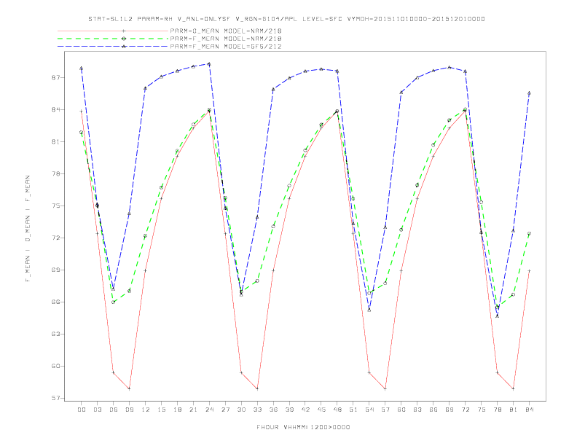The height and width of the screenshot is (446, 577).
Task: Click x-axis forecast hour label 63
Action: coord(417,410)
